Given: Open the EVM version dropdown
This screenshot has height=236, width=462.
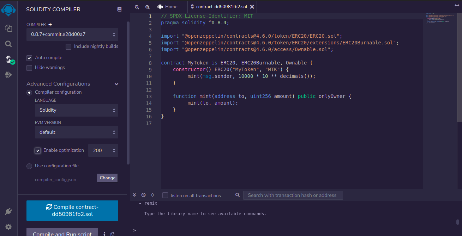Looking at the screenshot, I should tap(76, 132).
